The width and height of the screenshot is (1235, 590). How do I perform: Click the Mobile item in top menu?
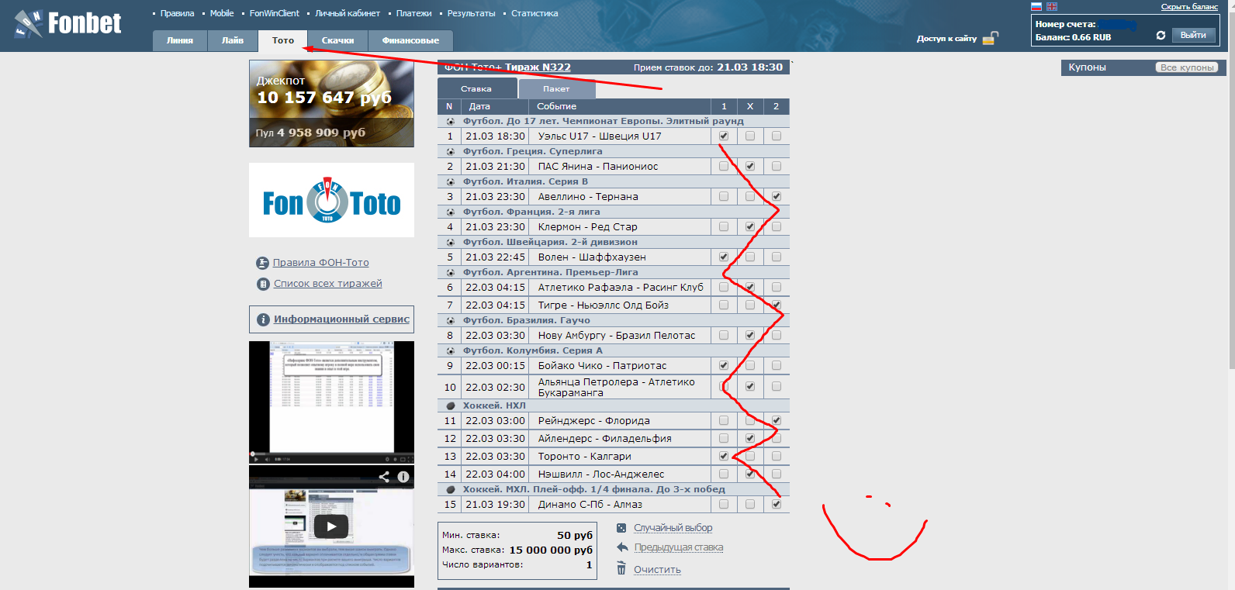pos(222,13)
